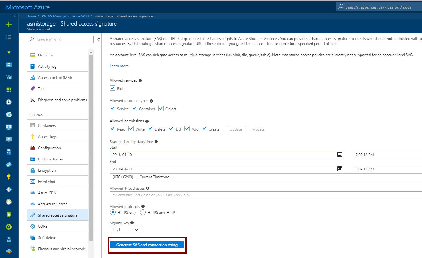
Task: Click the calendar icon for Start date
Action: [x=340, y=155]
